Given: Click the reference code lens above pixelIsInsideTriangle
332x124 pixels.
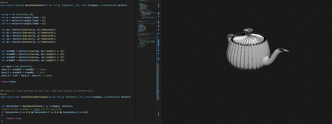Looking at the screenshot, I should pos(3,94).
